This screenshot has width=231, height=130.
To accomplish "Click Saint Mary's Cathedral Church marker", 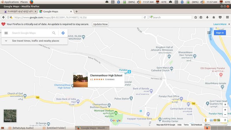I will tap(172, 68).
